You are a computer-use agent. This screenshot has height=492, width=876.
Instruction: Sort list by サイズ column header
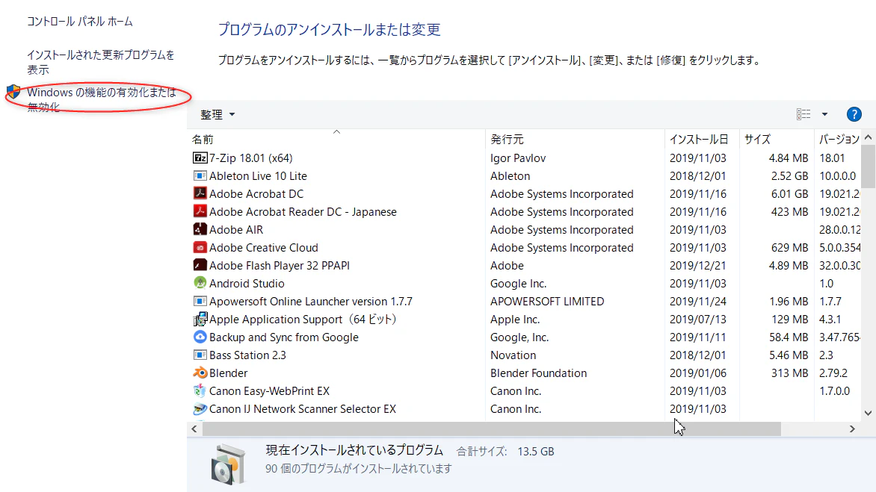point(777,139)
